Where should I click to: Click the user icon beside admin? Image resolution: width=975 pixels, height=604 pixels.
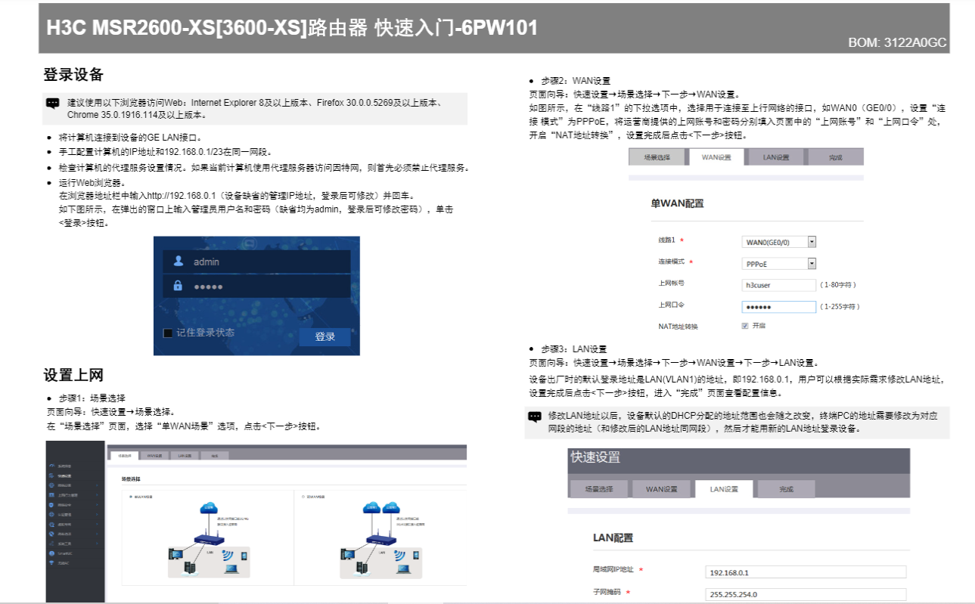click(179, 261)
